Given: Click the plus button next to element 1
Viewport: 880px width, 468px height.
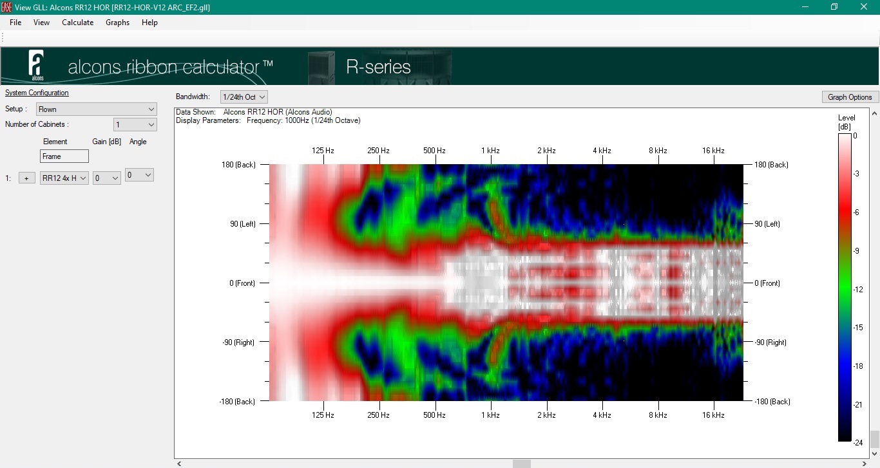Looking at the screenshot, I should click(x=26, y=178).
